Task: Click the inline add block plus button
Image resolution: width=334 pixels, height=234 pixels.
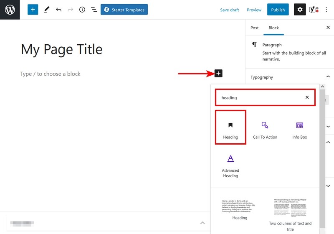Action: point(218,74)
